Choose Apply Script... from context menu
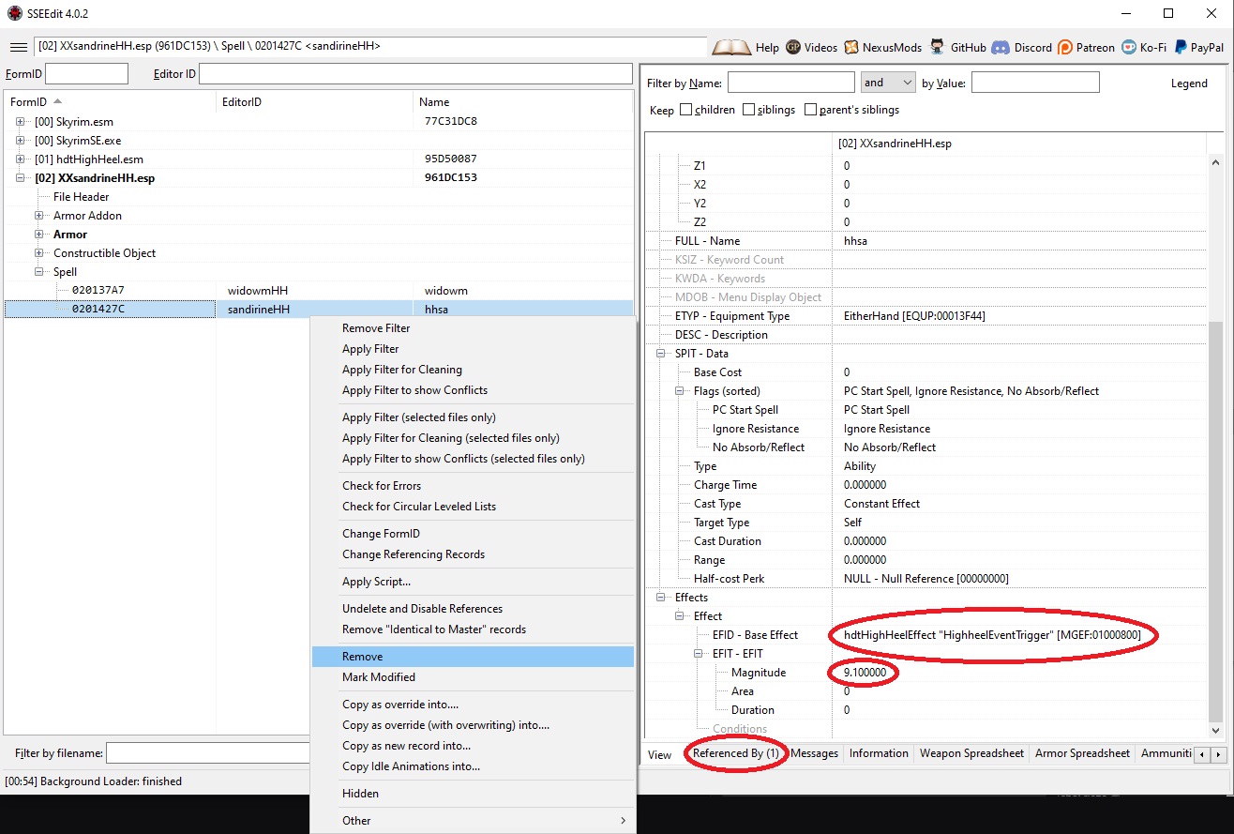Screen dimensions: 1234x834 pyautogui.click(x=473, y=582)
